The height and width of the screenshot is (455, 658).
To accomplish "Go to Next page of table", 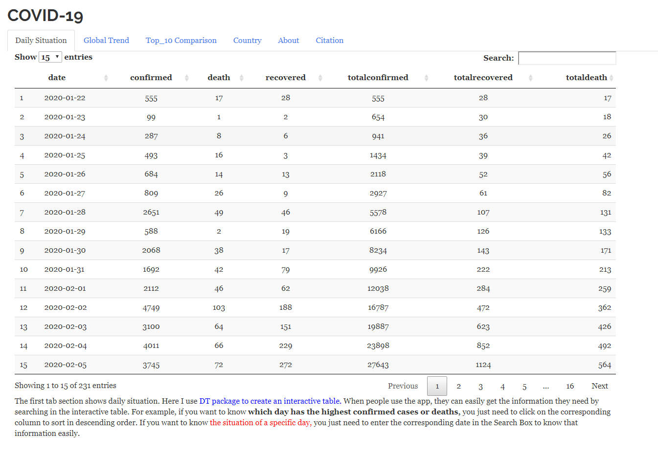I will pyautogui.click(x=600, y=386).
